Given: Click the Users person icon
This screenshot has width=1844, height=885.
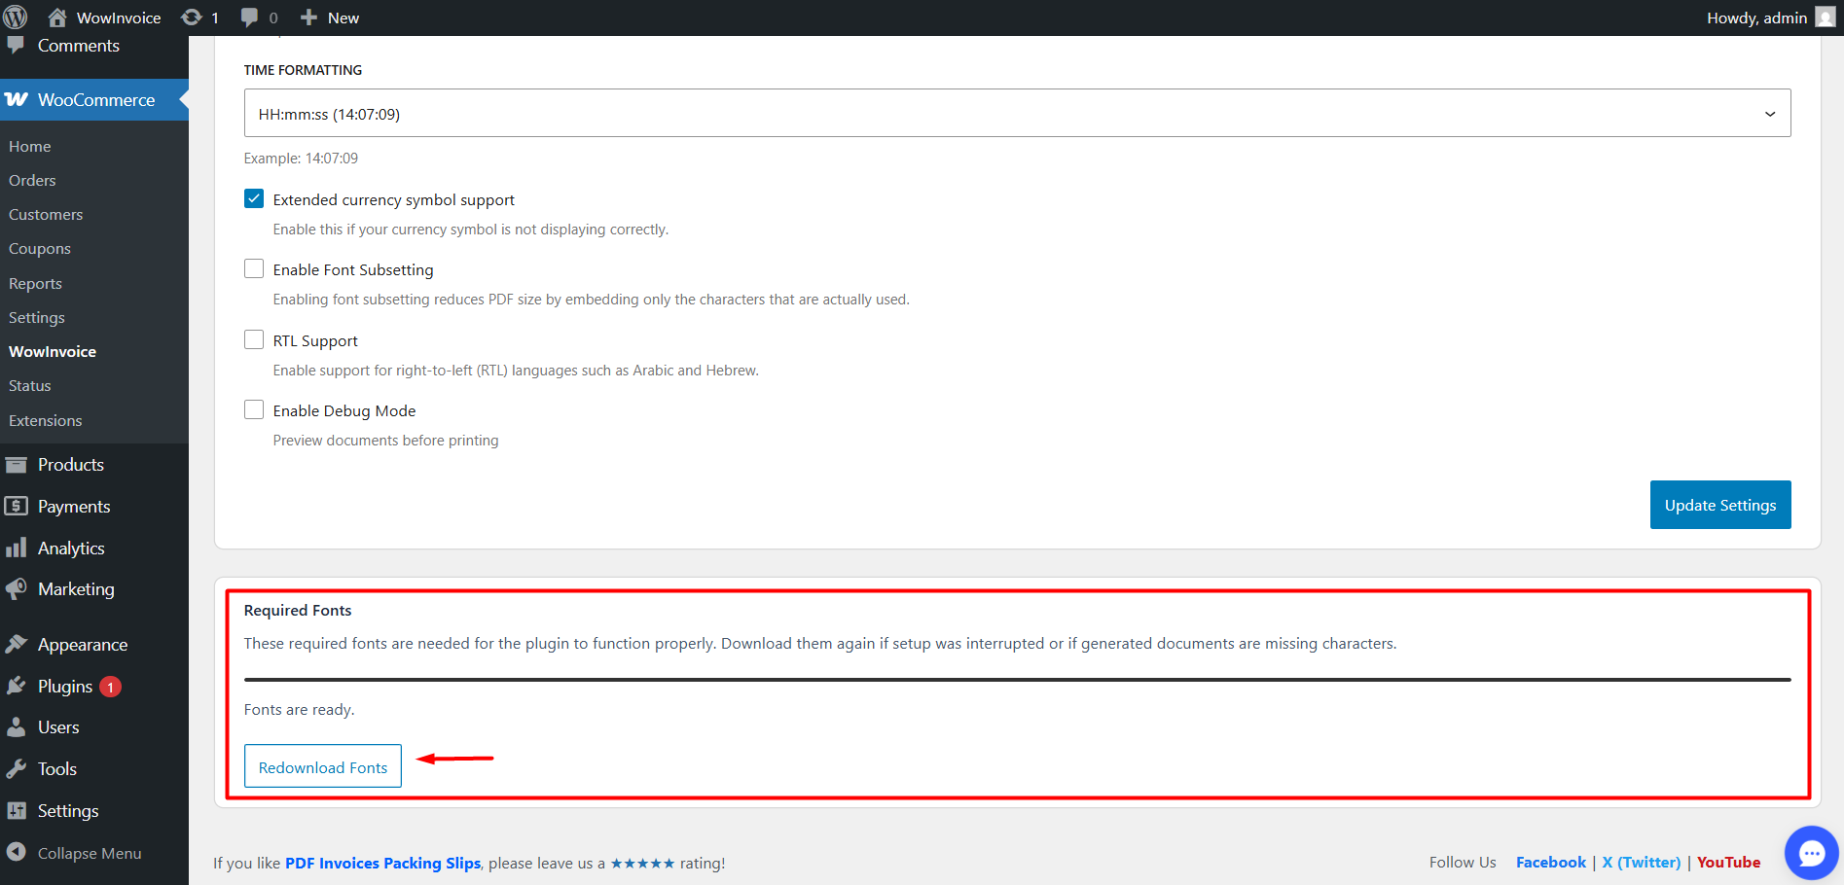Looking at the screenshot, I should [x=17, y=727].
